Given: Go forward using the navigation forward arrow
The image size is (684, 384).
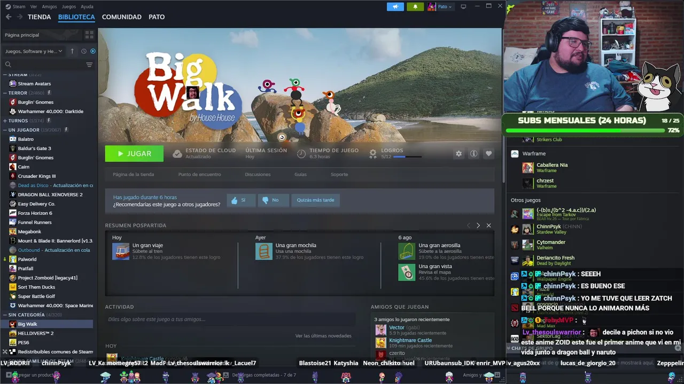Looking at the screenshot, I should point(20,17).
